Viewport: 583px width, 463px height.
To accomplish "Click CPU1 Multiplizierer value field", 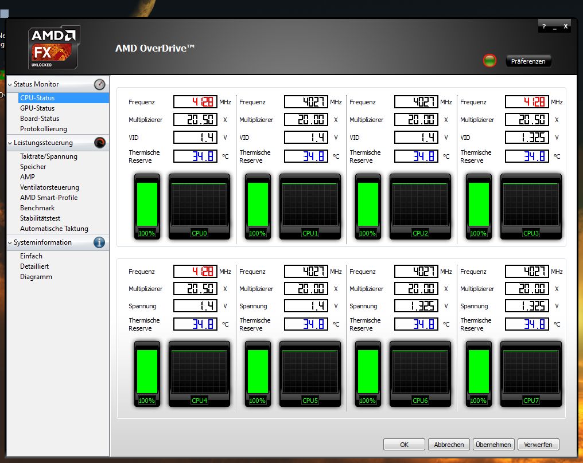I will 306,120.
